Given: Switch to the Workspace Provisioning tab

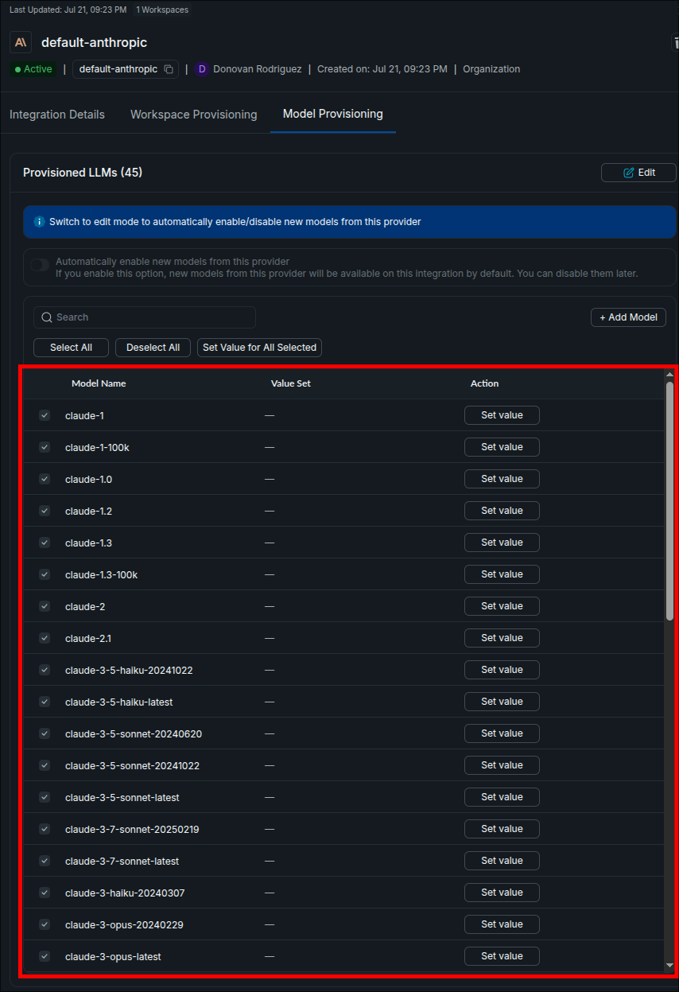Looking at the screenshot, I should tap(194, 115).
